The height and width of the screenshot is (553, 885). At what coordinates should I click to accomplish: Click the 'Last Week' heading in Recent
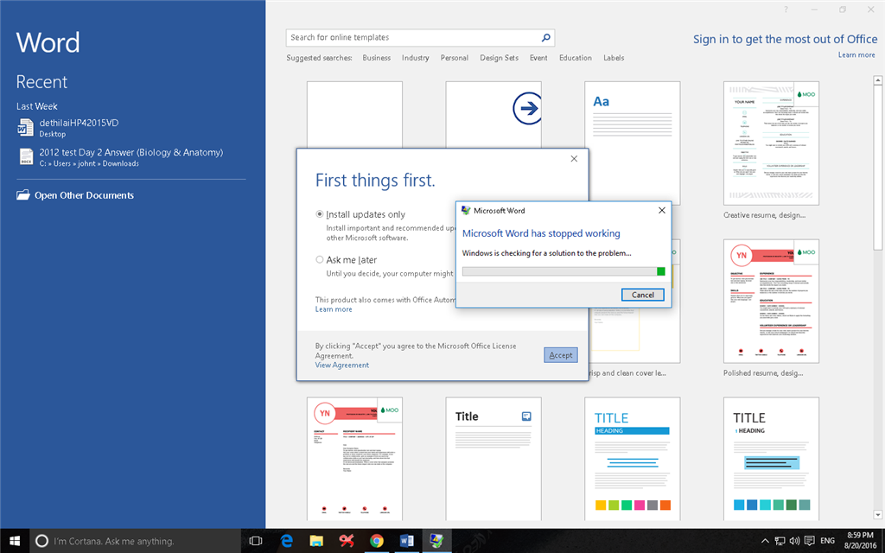pyautogui.click(x=36, y=106)
